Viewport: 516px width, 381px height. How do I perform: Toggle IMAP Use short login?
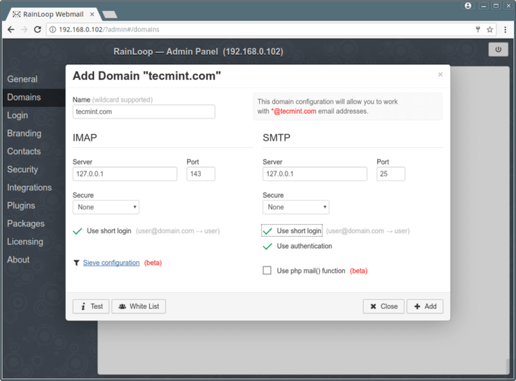[x=78, y=231]
